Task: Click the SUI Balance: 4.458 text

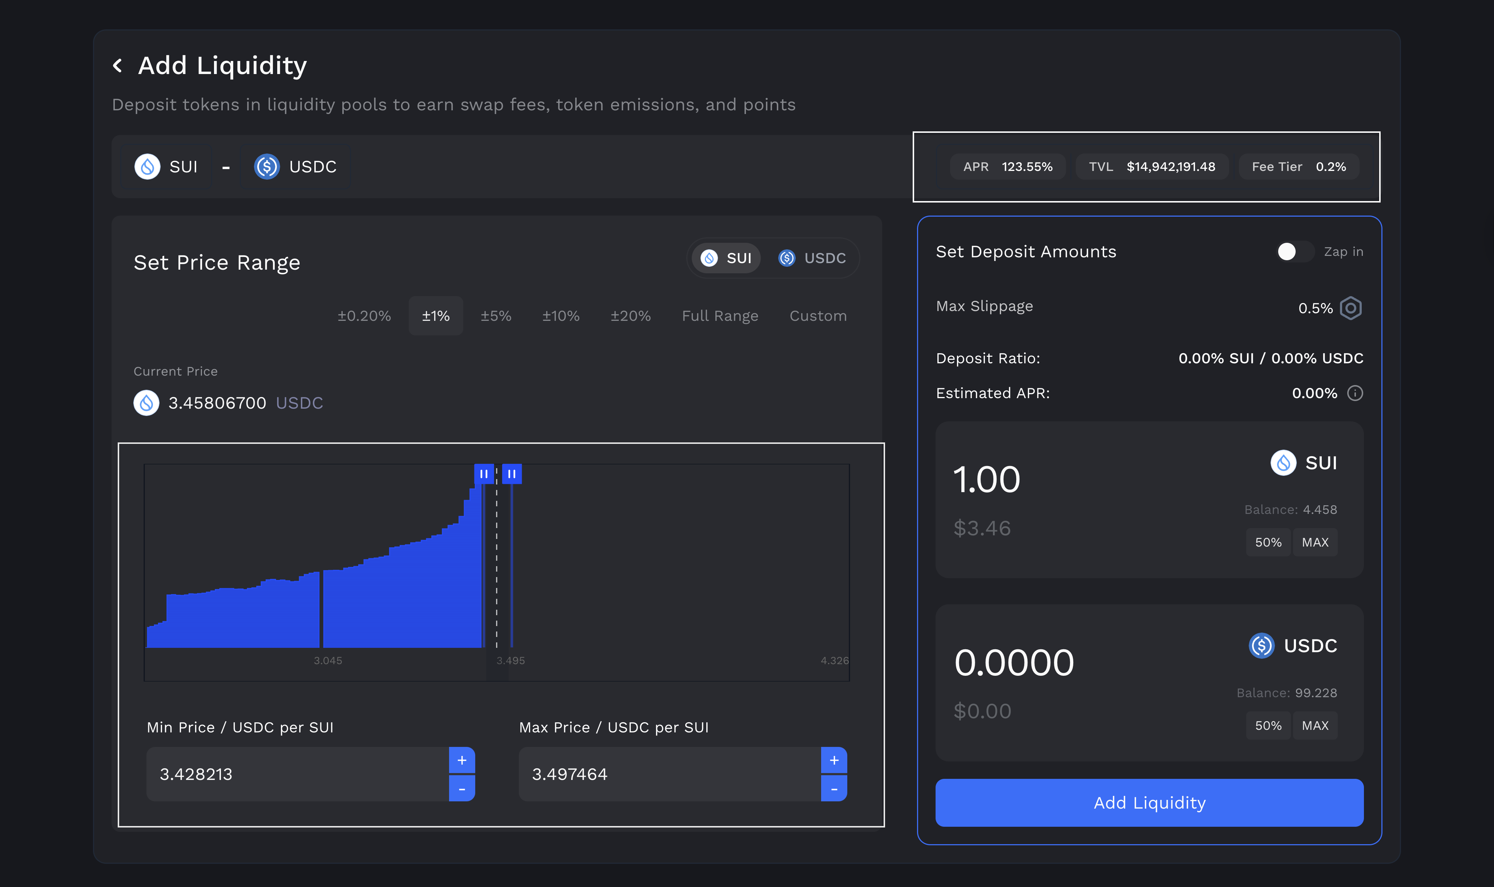Action: point(1291,510)
